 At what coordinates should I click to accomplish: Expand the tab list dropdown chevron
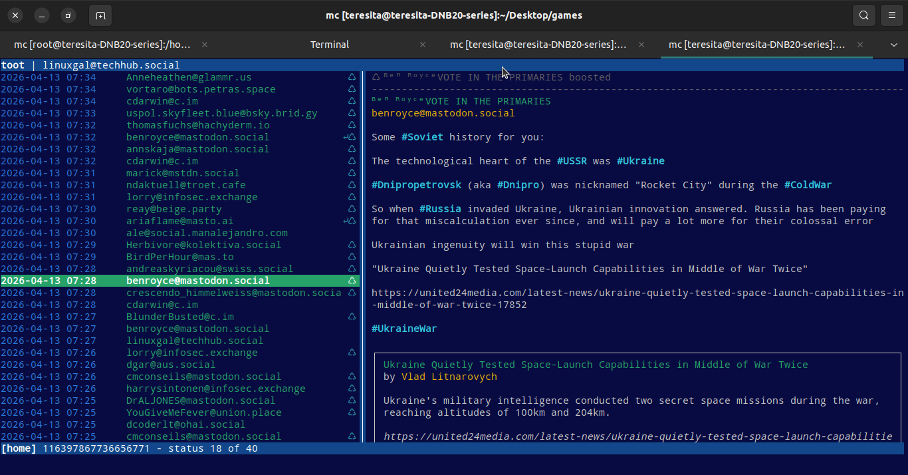pyautogui.click(x=893, y=45)
